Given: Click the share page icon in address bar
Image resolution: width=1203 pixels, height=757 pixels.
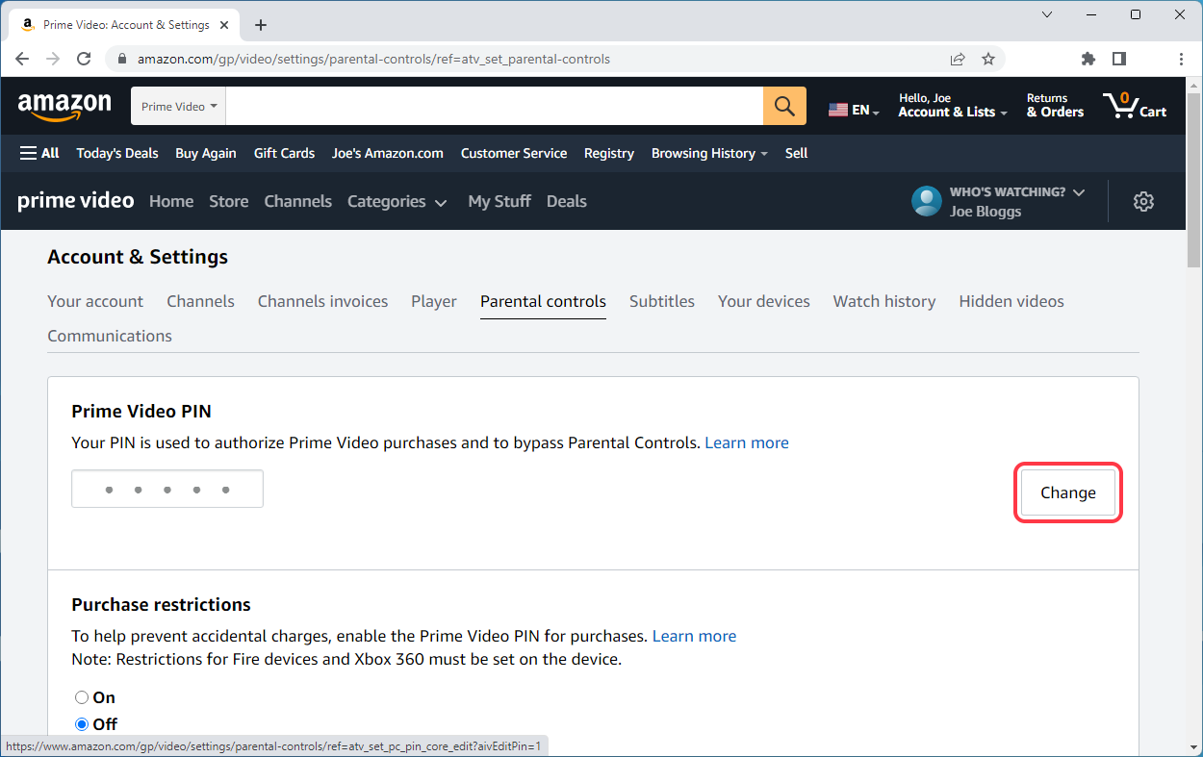Looking at the screenshot, I should pyautogui.click(x=958, y=59).
